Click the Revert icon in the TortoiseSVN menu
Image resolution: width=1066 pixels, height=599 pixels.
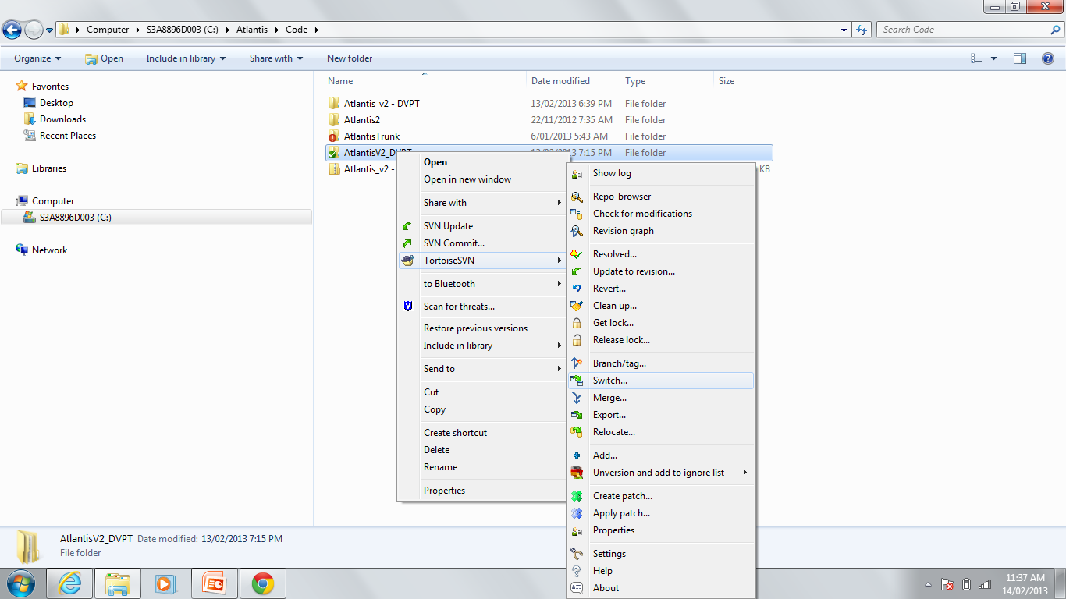(x=577, y=289)
